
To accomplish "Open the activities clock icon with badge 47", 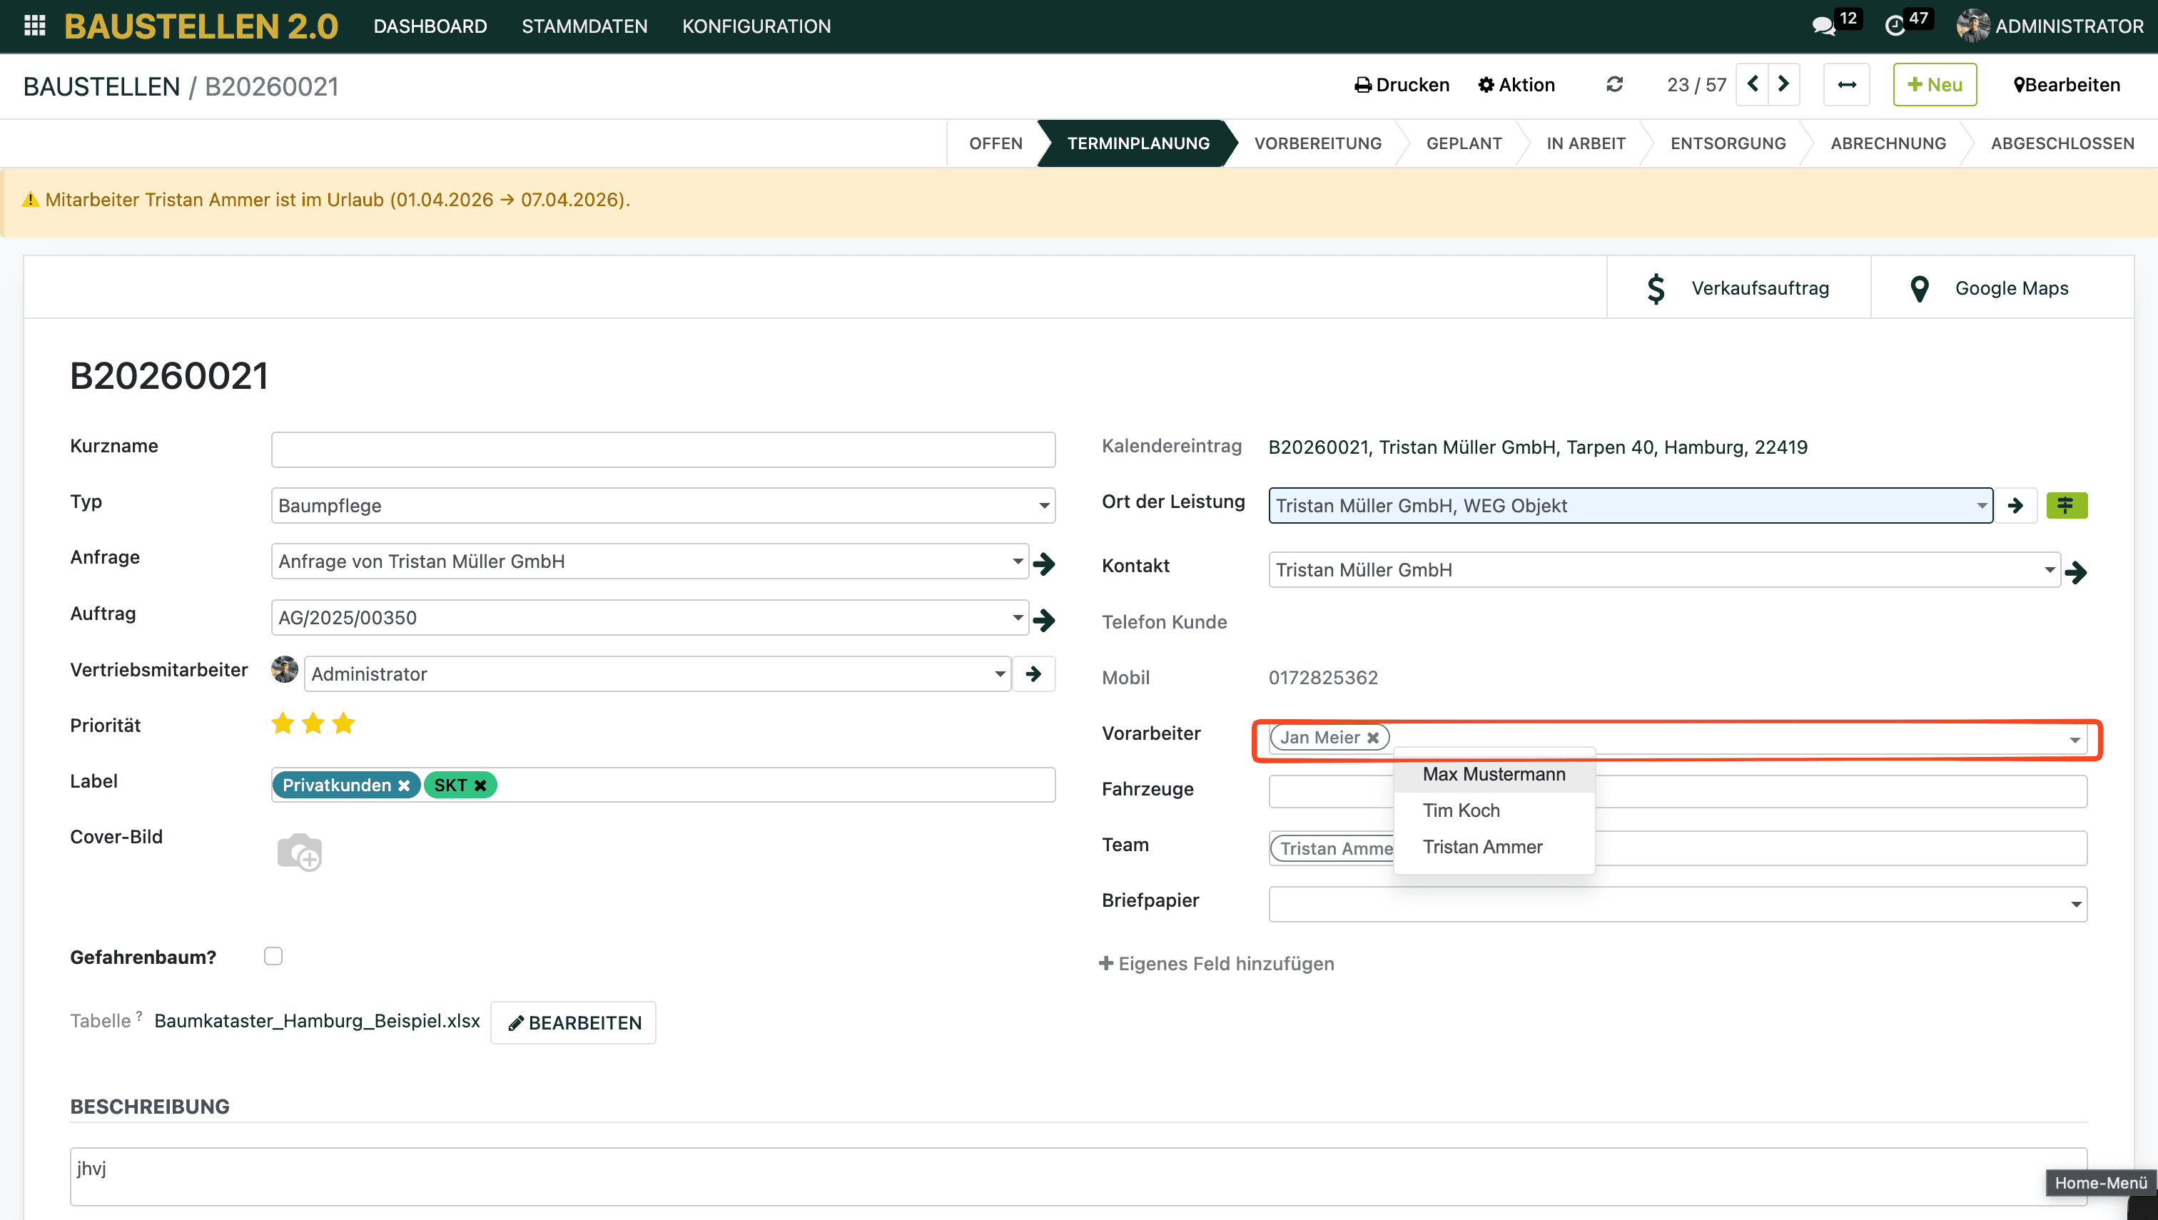I will (x=1895, y=26).
